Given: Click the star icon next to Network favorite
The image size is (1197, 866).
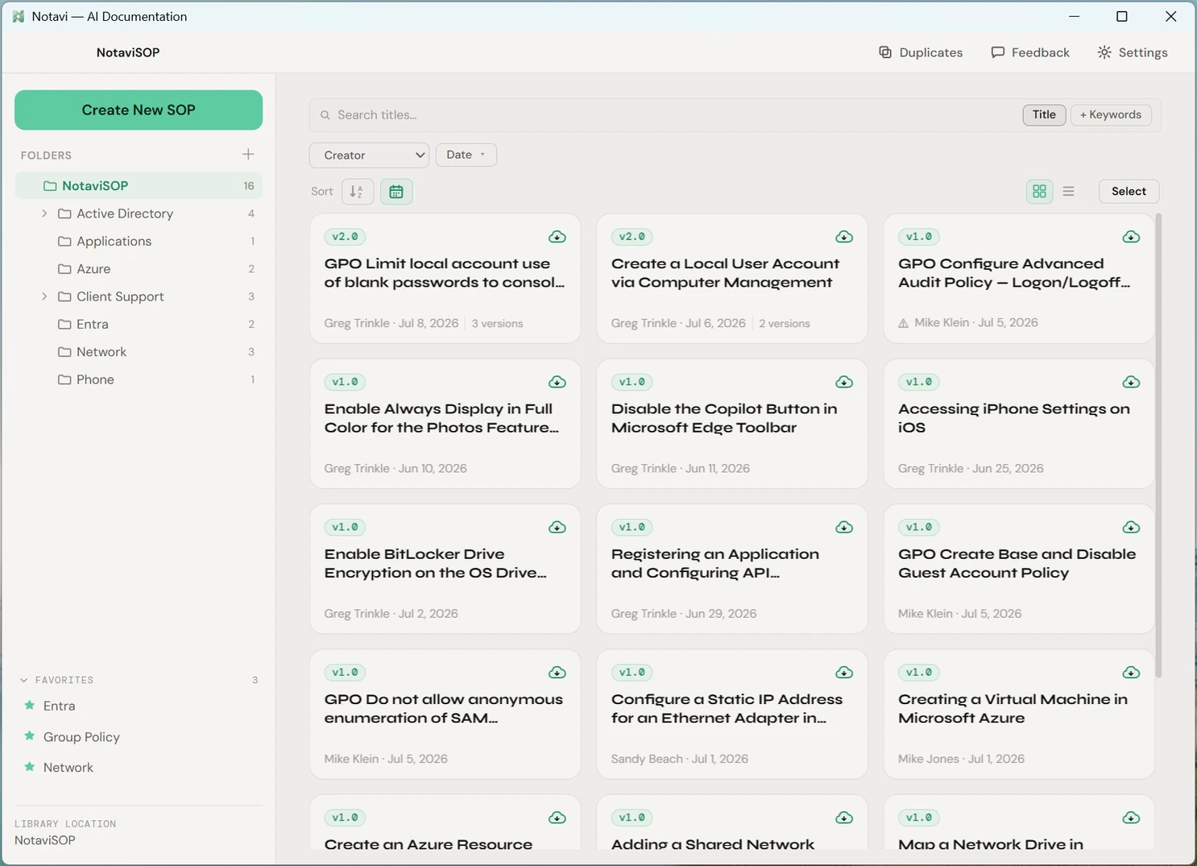Looking at the screenshot, I should click(x=30, y=767).
